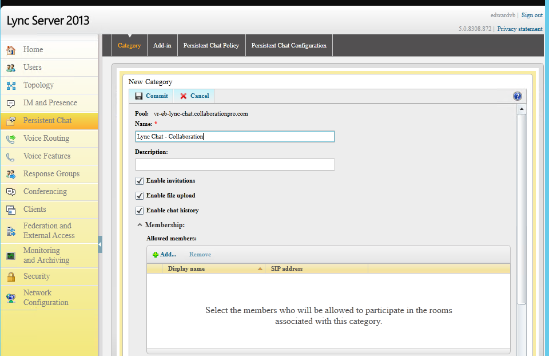The height and width of the screenshot is (356, 549).
Task: Click the pool name vr-eb-lync-chat.collaborationpro.com
Action: coord(201,113)
